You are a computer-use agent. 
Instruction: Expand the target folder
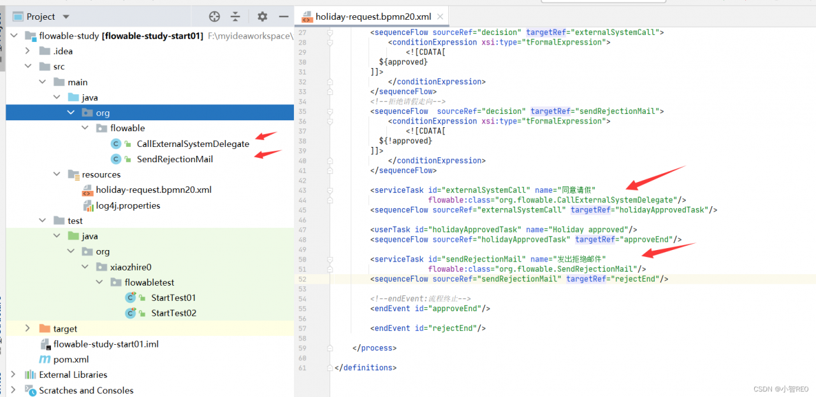(x=28, y=328)
